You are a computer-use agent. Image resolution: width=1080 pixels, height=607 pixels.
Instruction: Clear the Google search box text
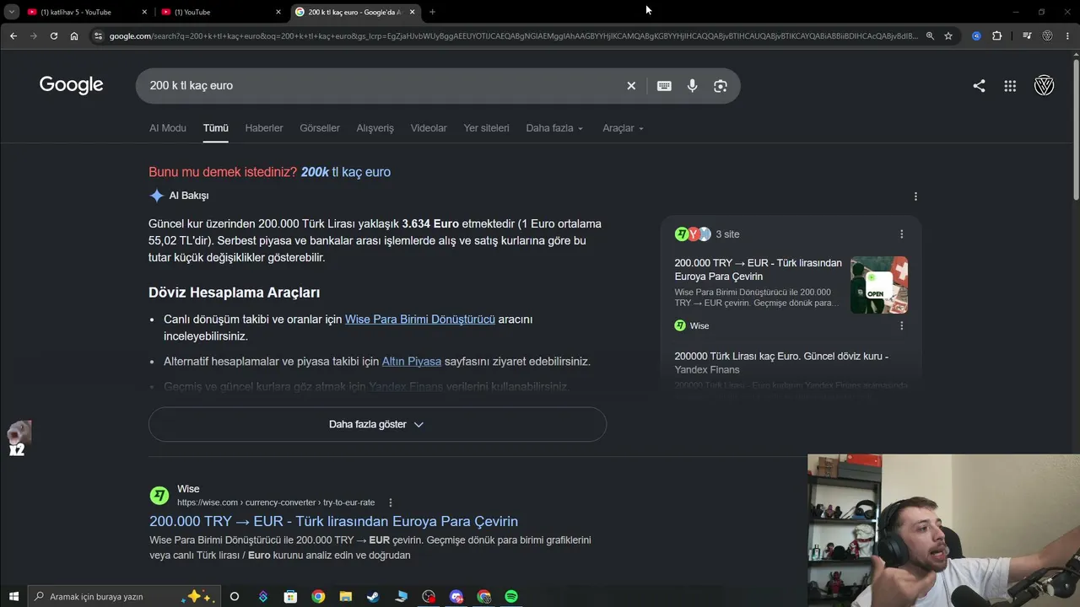tap(631, 86)
